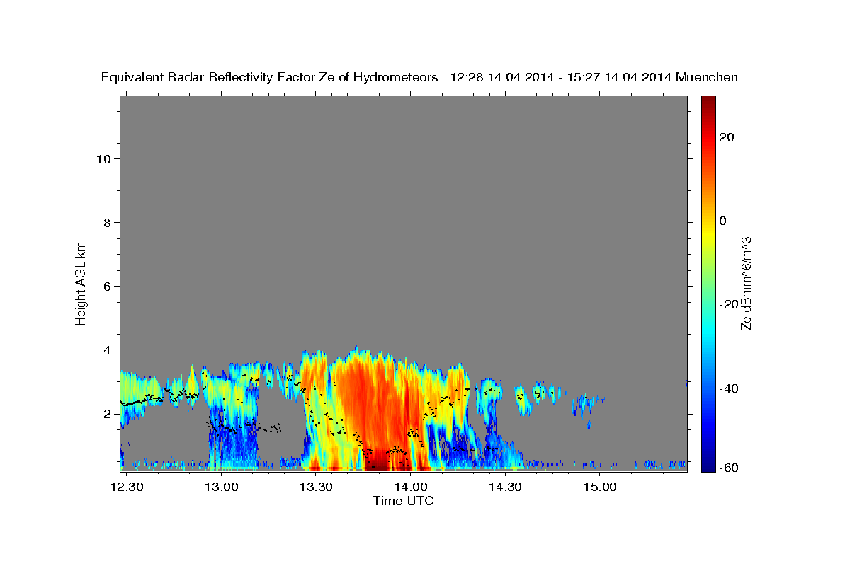This screenshot has width=850, height=566.
Task: Click the colorbar value label 20
Action: [x=726, y=137]
